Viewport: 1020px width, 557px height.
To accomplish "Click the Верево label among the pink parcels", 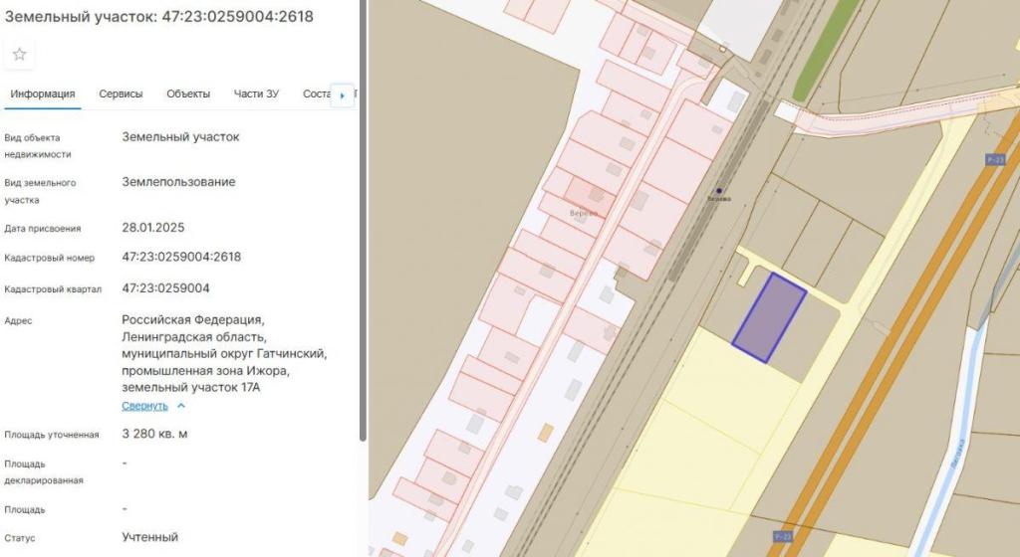I will pos(583,213).
